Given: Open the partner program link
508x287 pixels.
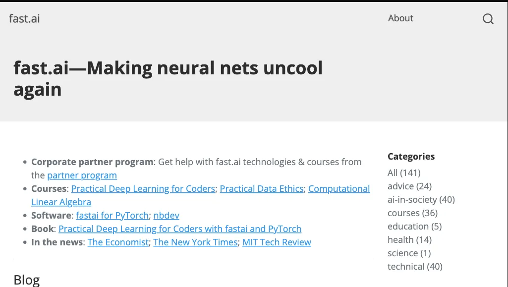Looking at the screenshot, I should (x=82, y=175).
